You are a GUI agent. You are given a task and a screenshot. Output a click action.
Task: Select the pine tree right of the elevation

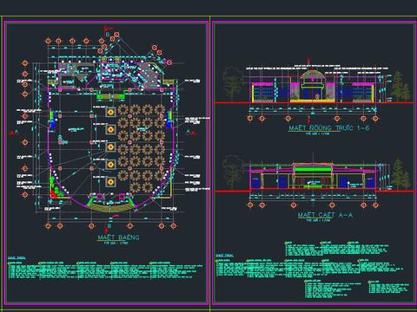click(x=400, y=87)
